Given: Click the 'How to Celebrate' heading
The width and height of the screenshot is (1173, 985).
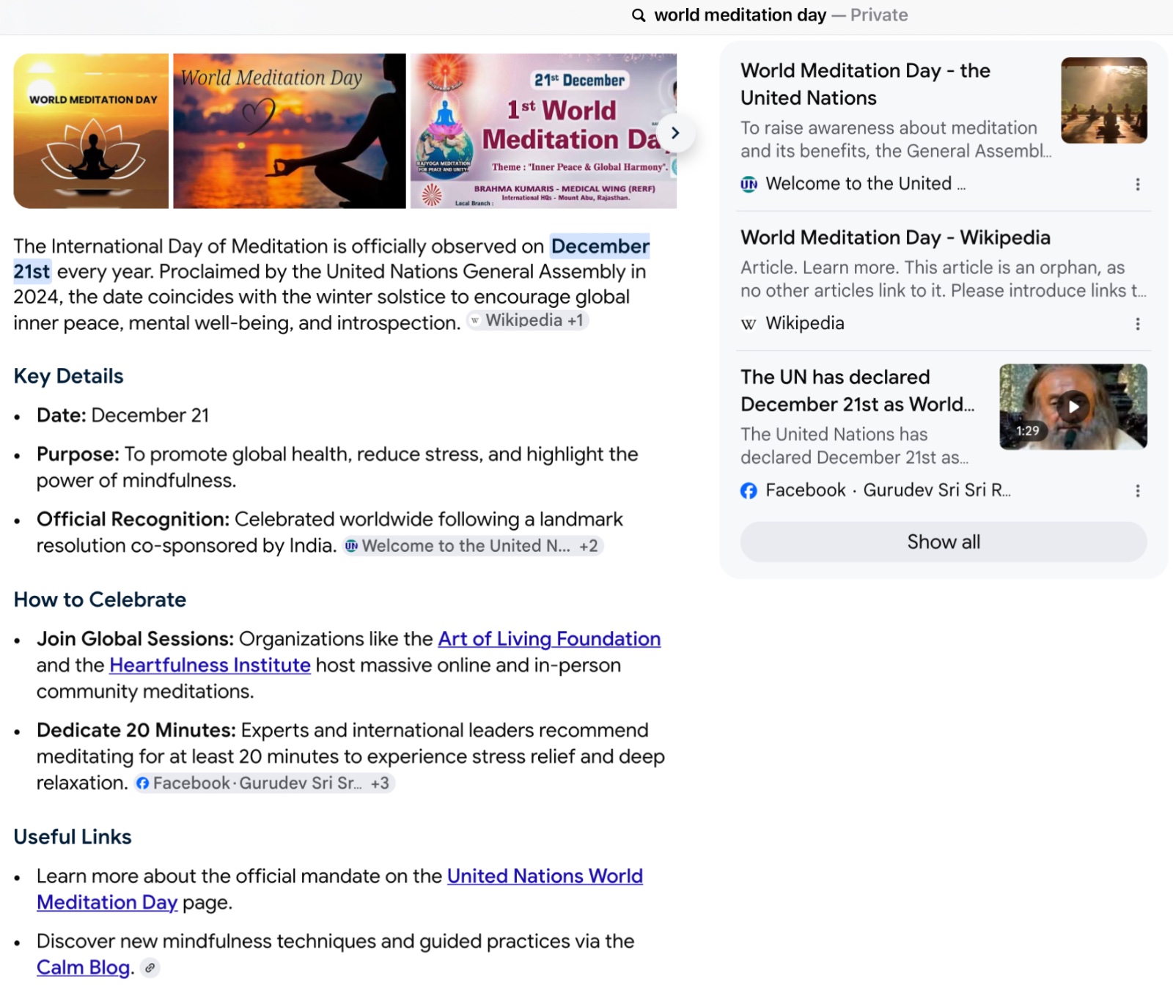Looking at the screenshot, I should tap(100, 600).
